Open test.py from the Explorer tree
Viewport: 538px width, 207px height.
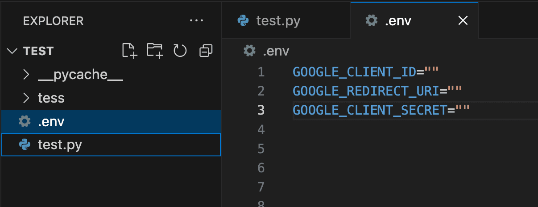tap(111, 145)
